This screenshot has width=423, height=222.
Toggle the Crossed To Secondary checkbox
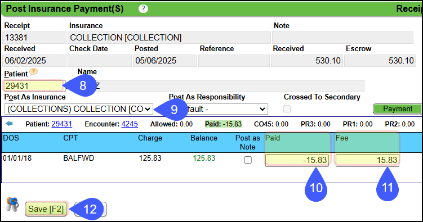287,108
